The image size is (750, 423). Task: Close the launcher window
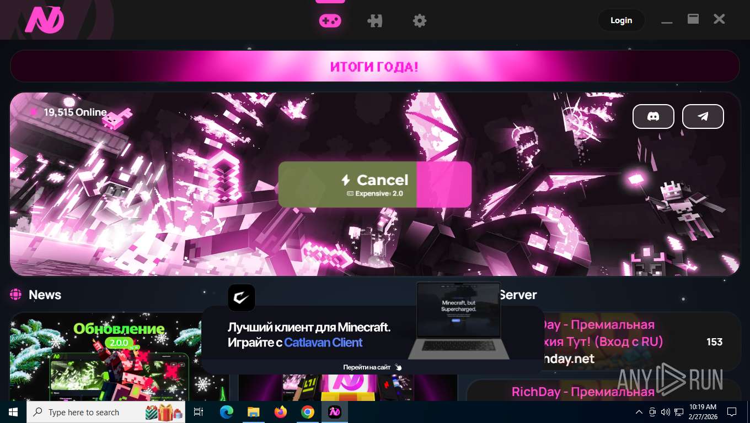pos(719,19)
